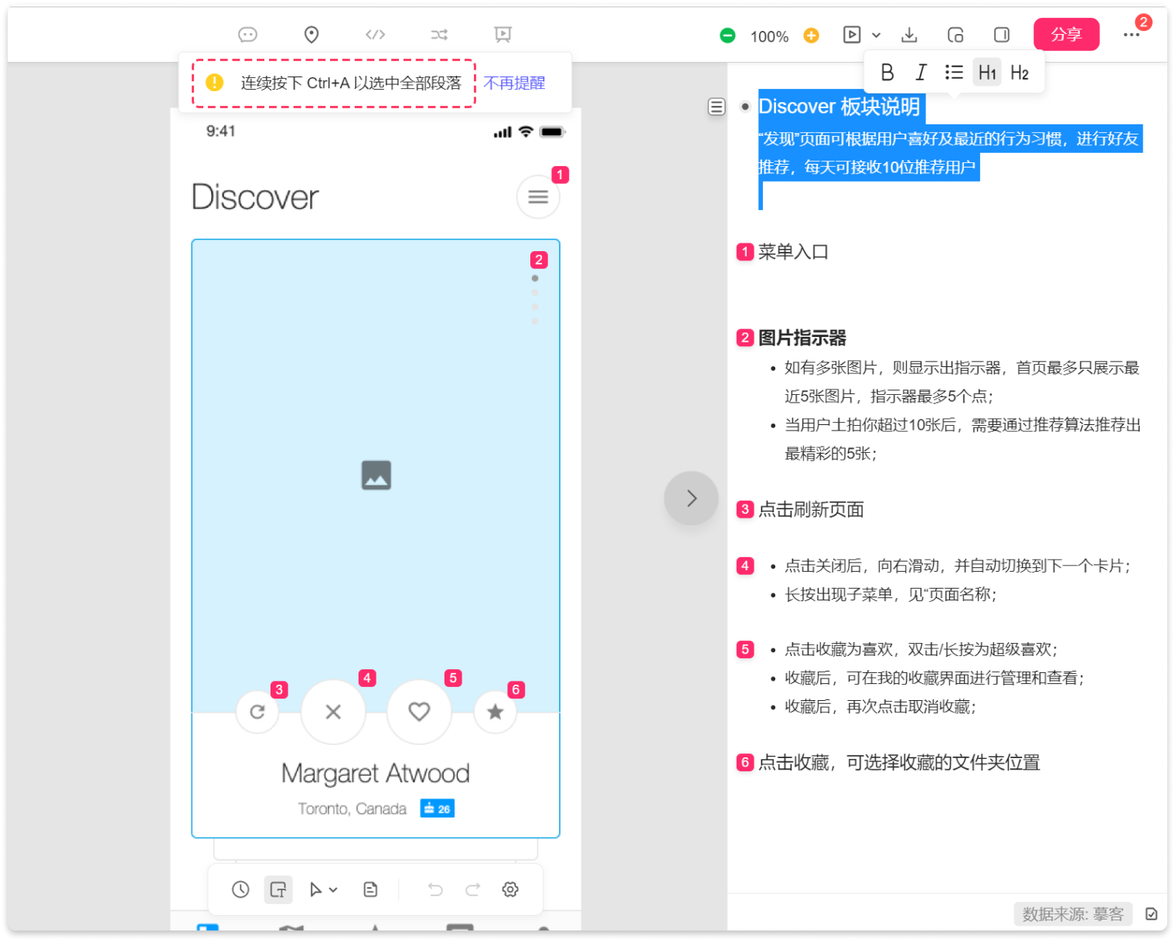Image resolution: width=1175 pixels, height=942 pixels.
Task: Click the comment bubble icon in top toolbar
Action: point(247,35)
